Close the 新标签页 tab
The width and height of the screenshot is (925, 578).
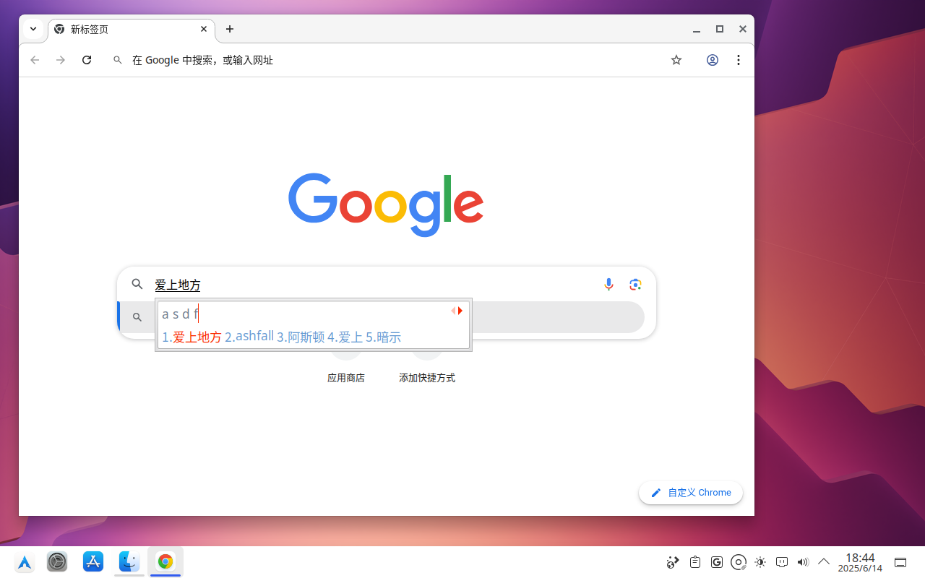pyautogui.click(x=204, y=29)
